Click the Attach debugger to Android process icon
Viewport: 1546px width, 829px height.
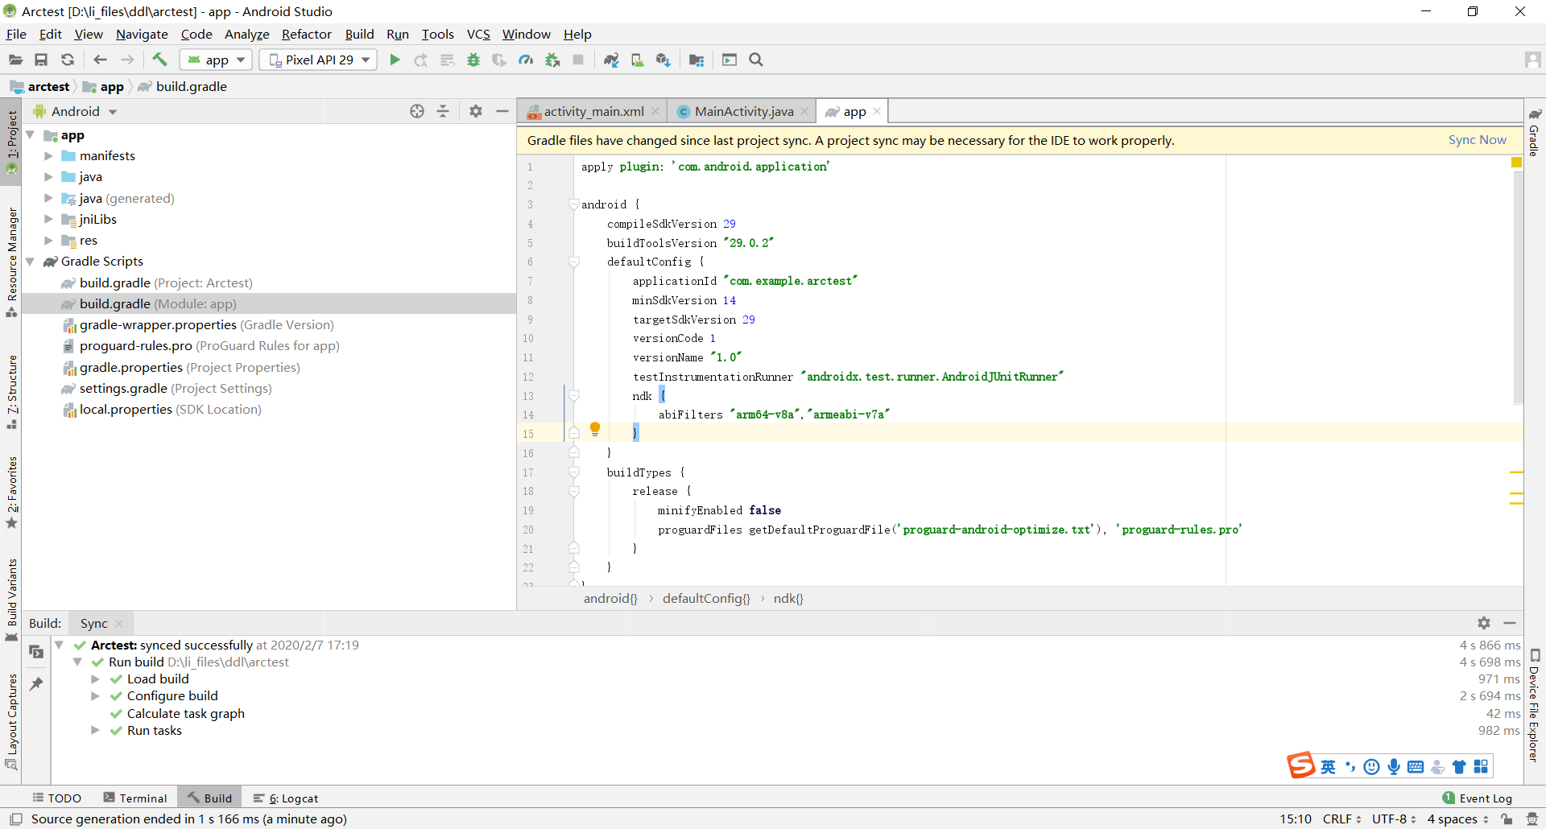[x=552, y=60]
